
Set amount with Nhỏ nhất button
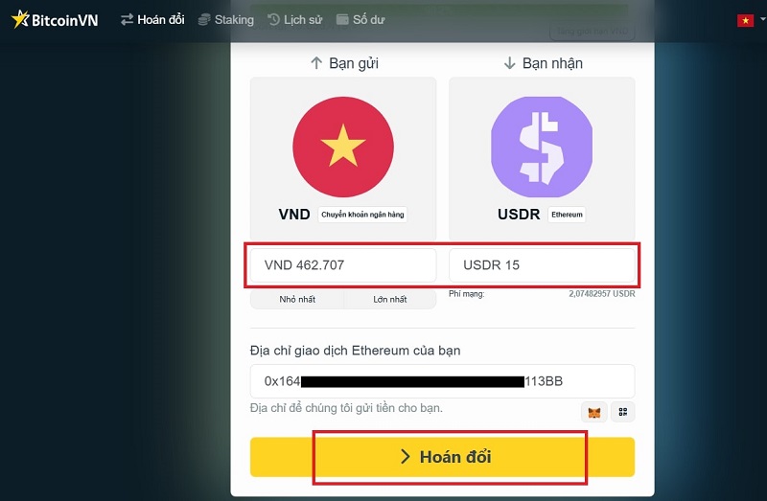(297, 299)
